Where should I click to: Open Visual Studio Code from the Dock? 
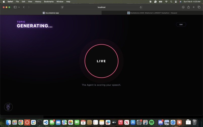pos(46,122)
